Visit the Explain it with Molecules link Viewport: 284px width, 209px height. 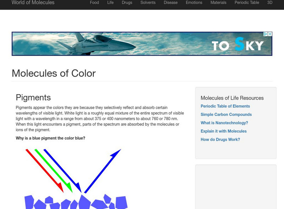[224, 131]
